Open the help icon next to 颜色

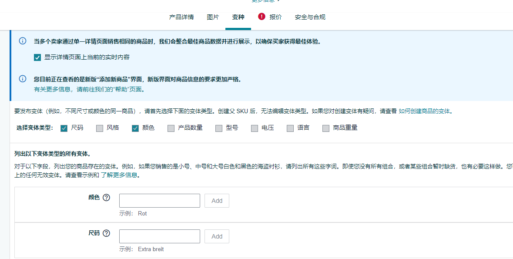coord(106,198)
